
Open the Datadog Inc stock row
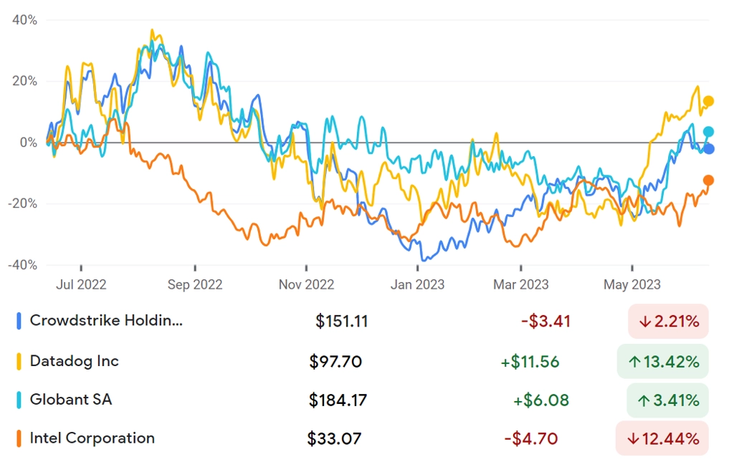(x=362, y=362)
